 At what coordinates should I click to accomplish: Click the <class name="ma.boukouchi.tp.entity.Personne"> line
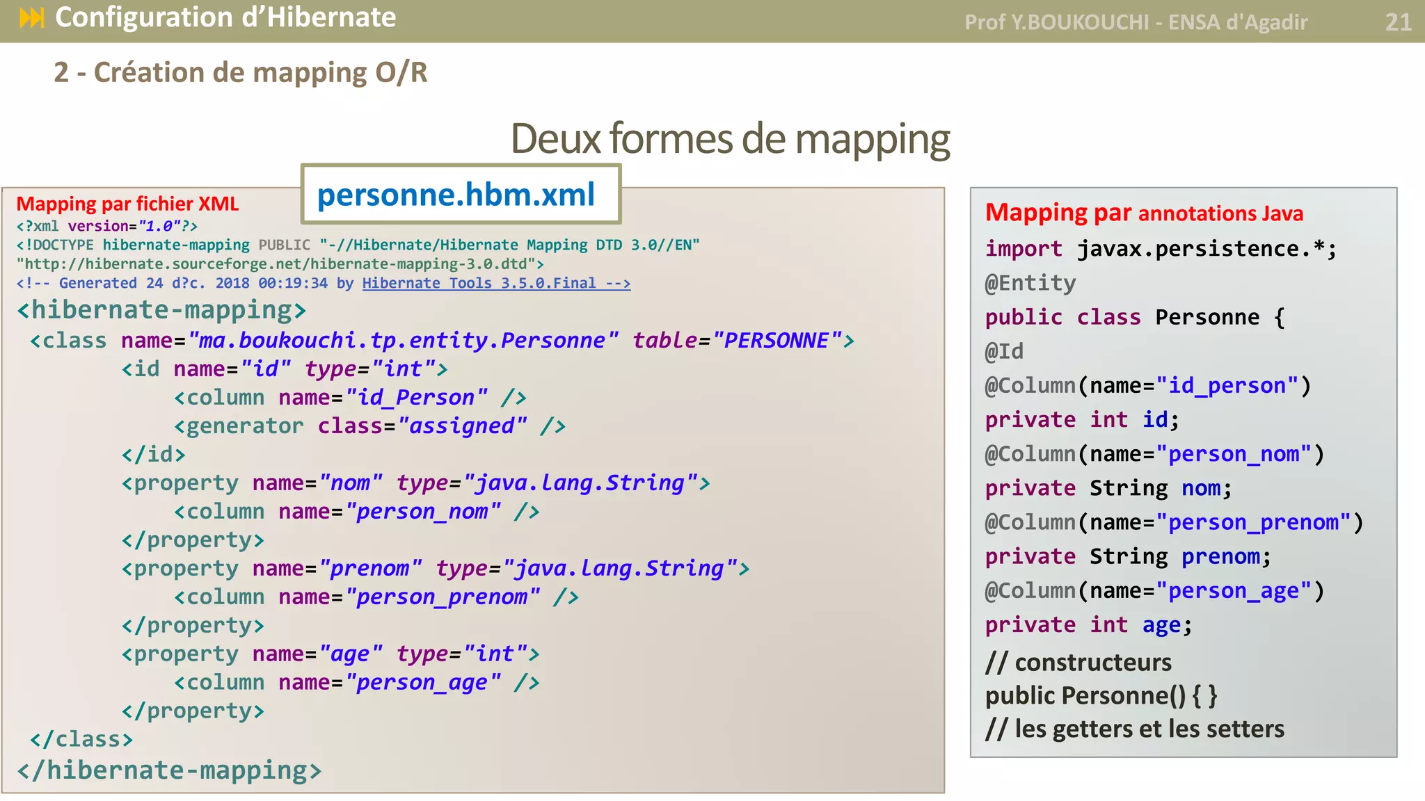point(442,341)
